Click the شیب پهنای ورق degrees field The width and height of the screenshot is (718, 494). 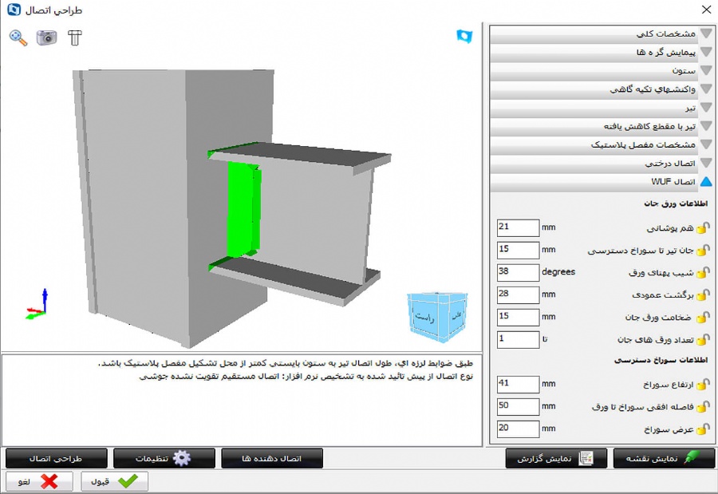[x=518, y=273]
